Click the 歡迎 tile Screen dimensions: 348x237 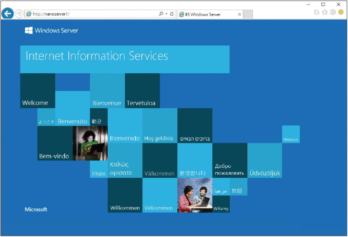click(x=99, y=117)
